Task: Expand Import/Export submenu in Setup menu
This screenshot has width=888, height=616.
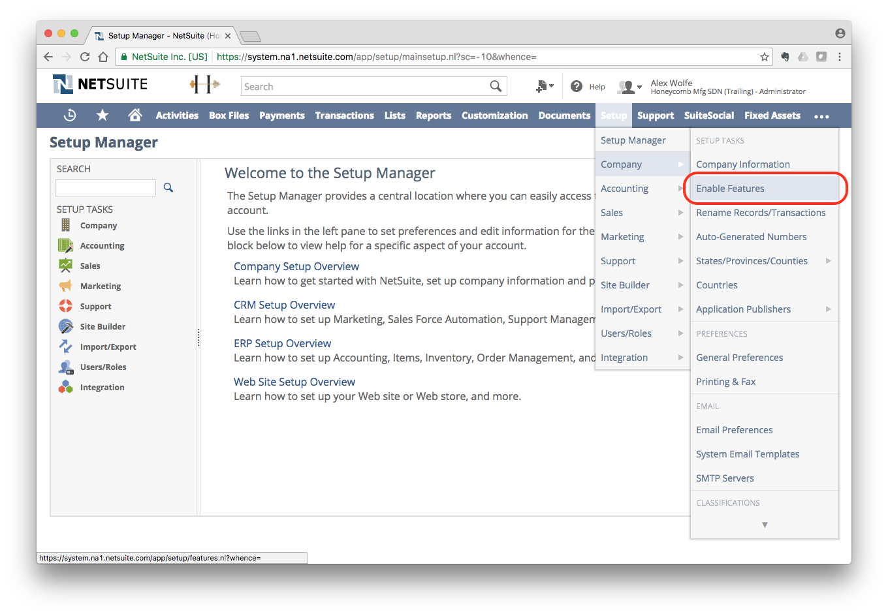Action: tap(680, 309)
